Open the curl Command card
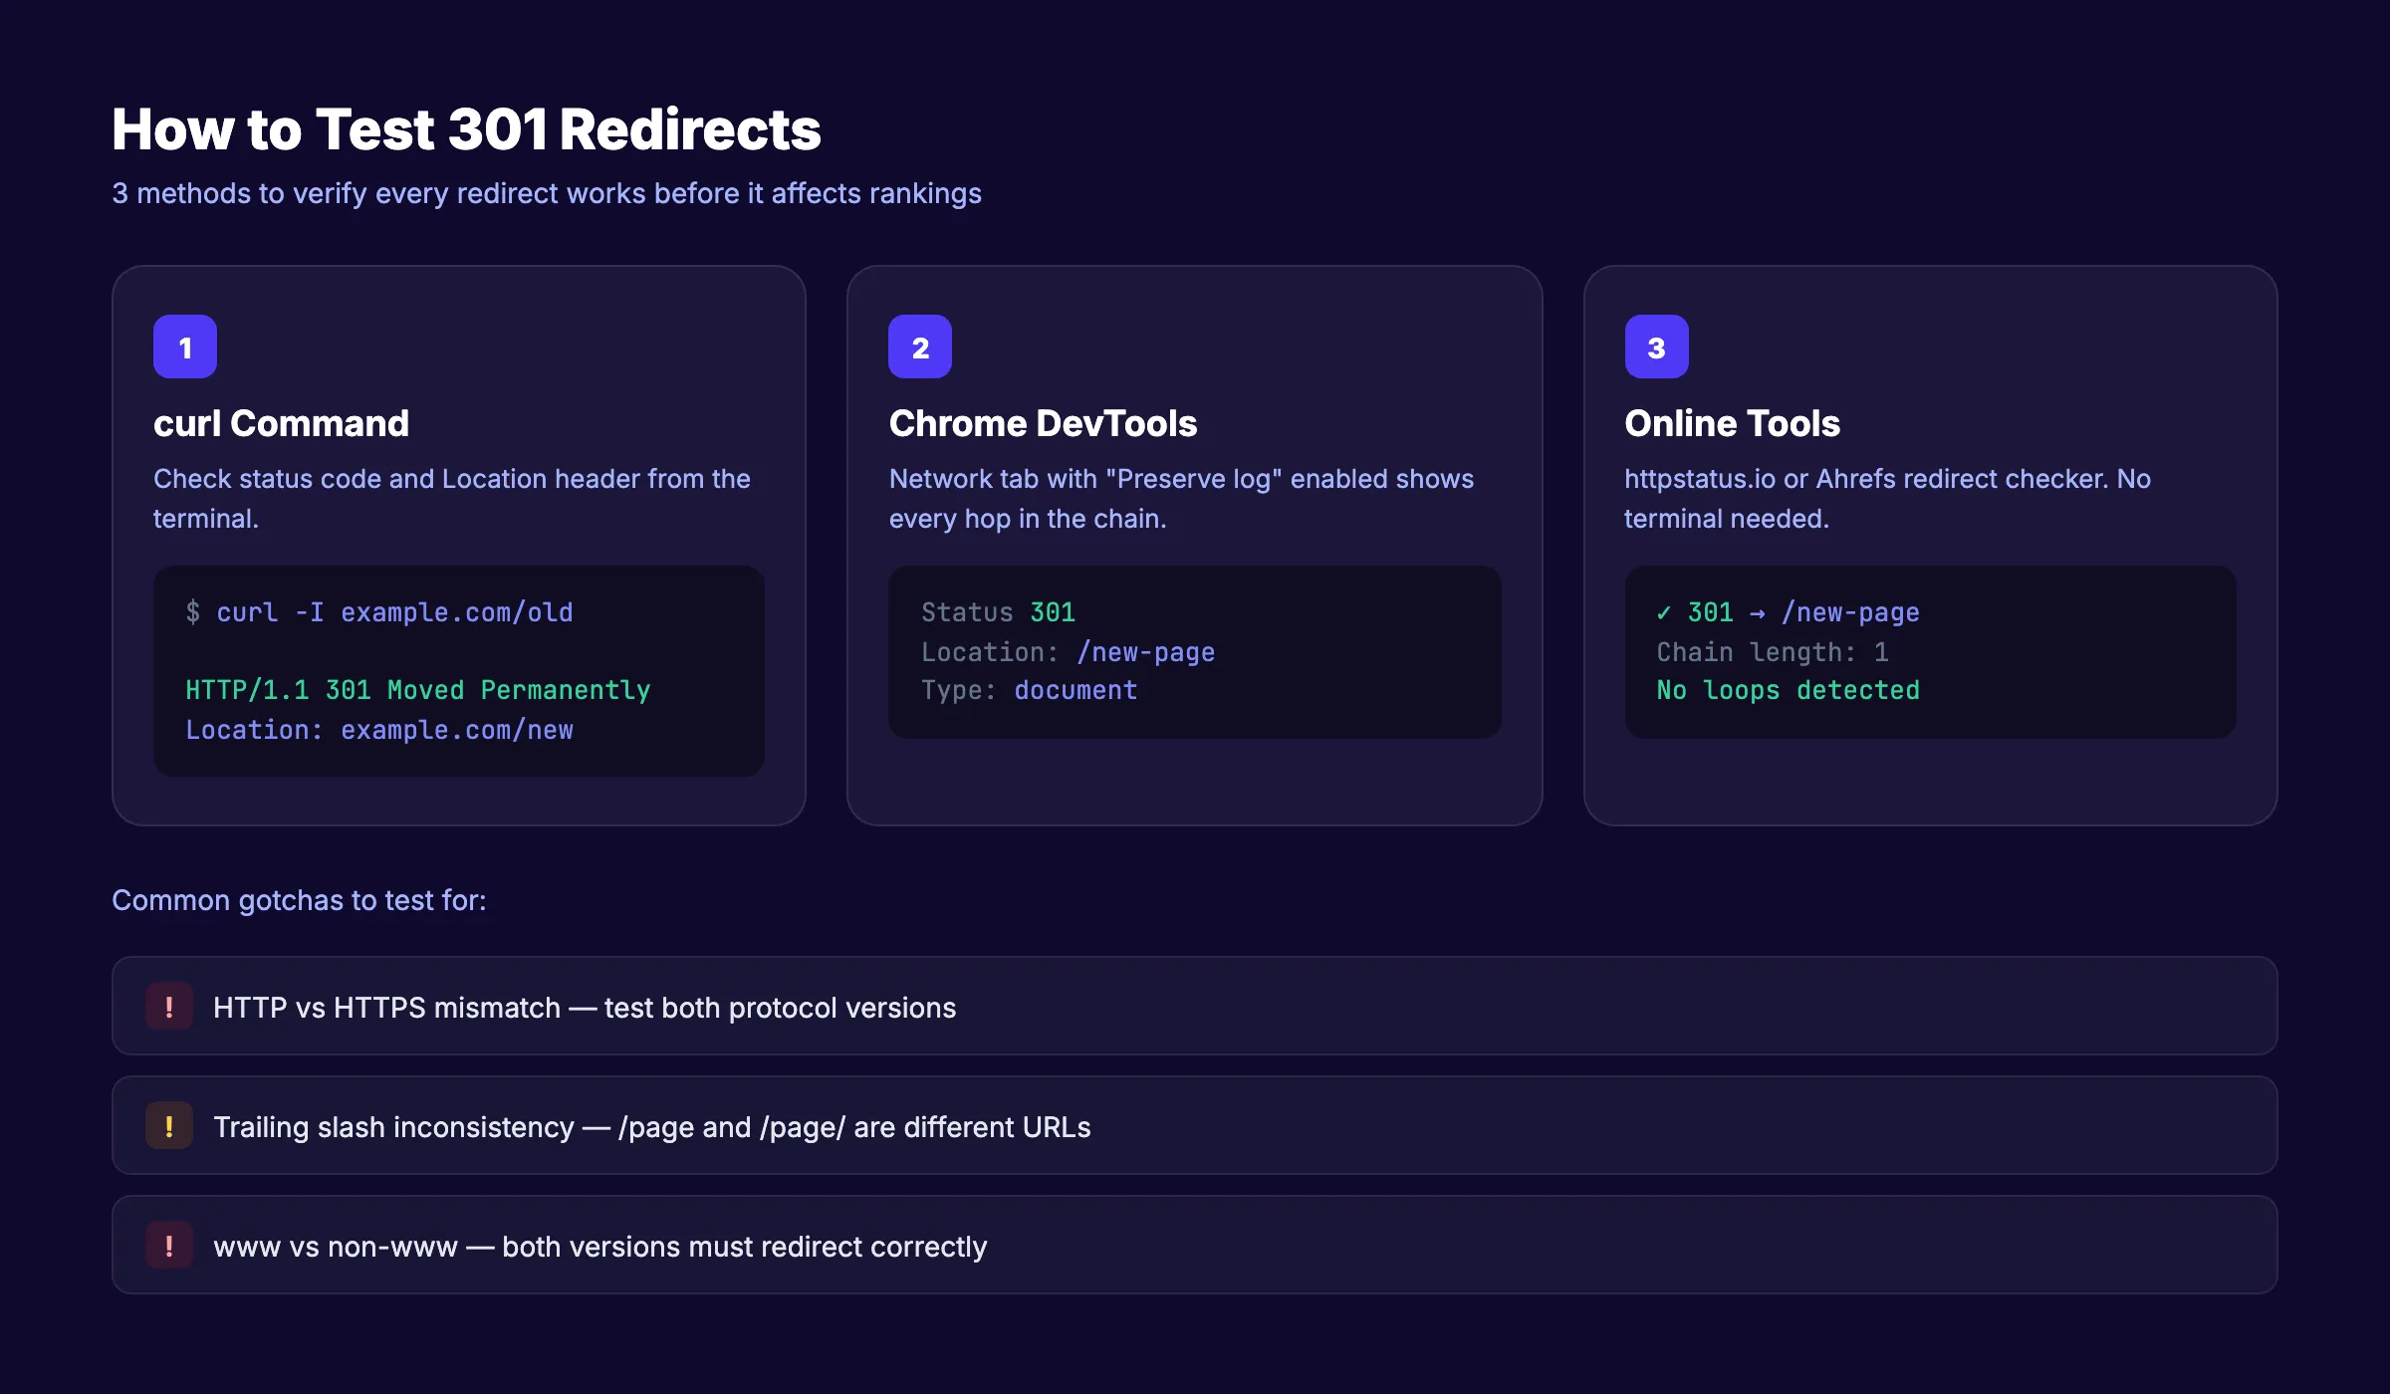 [x=458, y=545]
